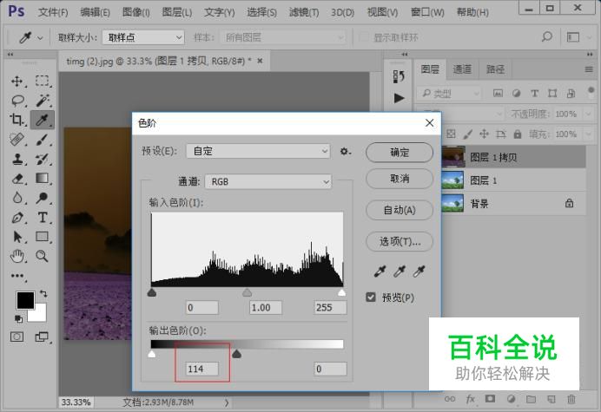This screenshot has height=412, width=601.
Task: Toggle lock all on layers panel
Action: [518, 134]
